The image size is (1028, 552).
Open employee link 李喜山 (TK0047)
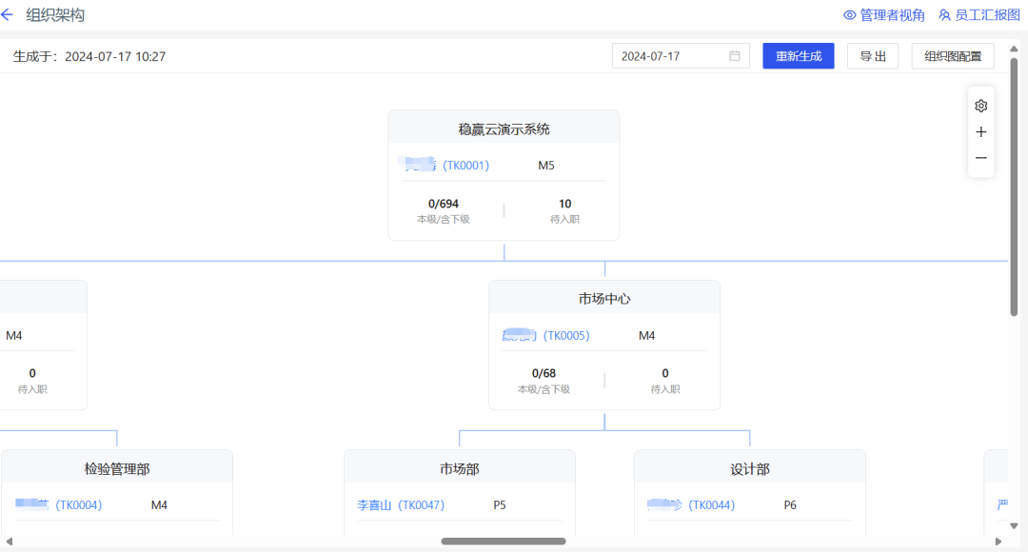401,505
